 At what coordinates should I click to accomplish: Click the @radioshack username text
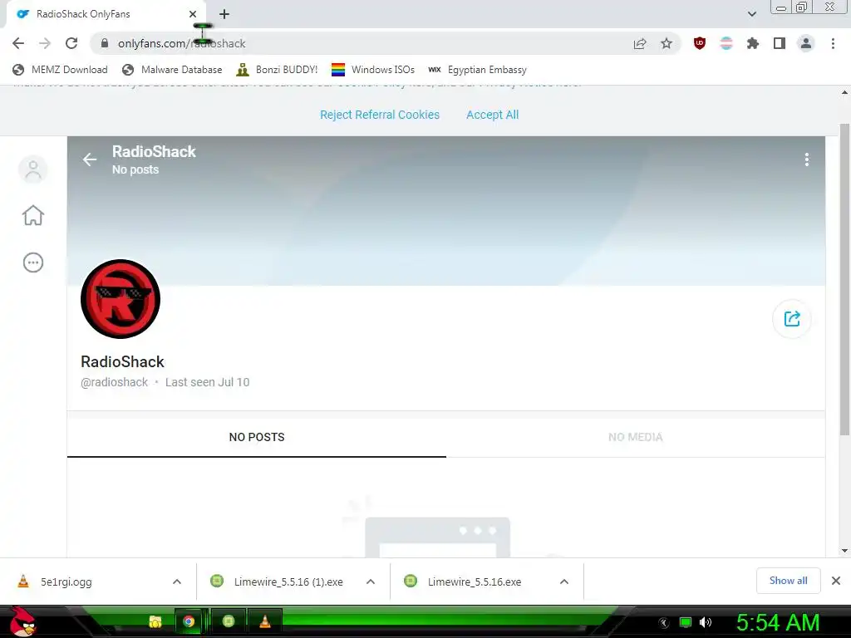coord(114,382)
